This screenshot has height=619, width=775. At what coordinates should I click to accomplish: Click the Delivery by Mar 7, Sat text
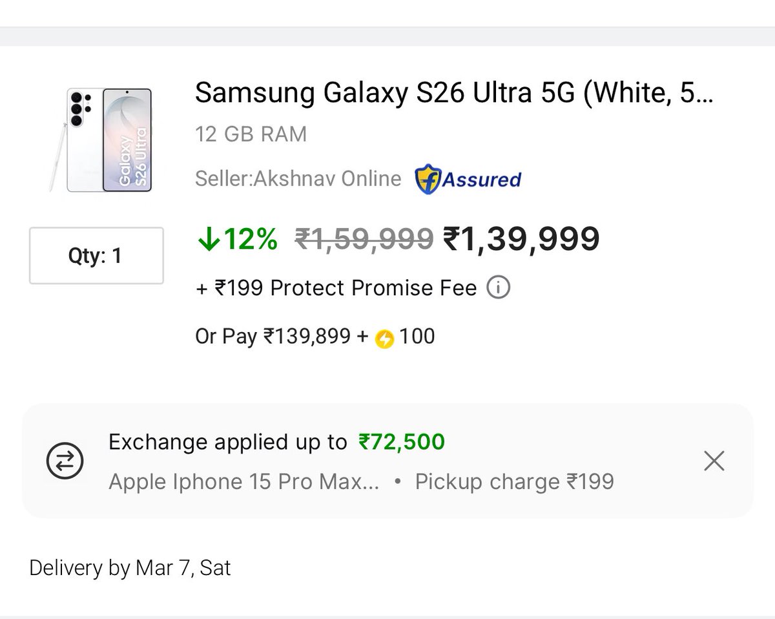(130, 568)
